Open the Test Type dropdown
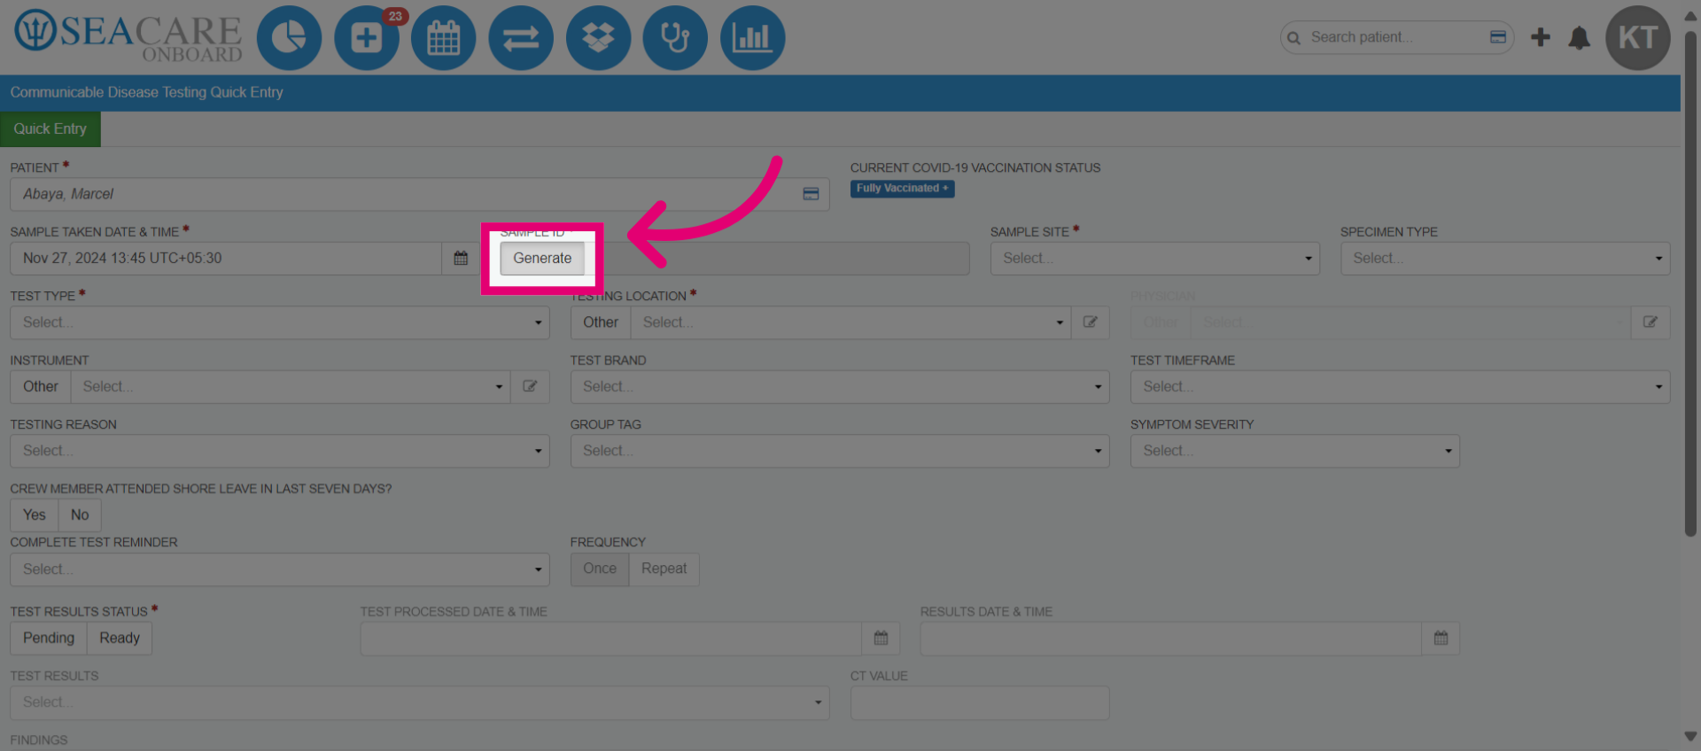The image size is (1701, 751). tap(280, 322)
